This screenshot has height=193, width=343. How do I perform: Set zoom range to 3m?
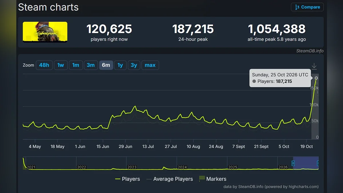pyautogui.click(x=91, y=65)
